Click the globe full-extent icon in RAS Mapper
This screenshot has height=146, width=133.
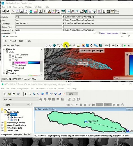click(54, 45)
